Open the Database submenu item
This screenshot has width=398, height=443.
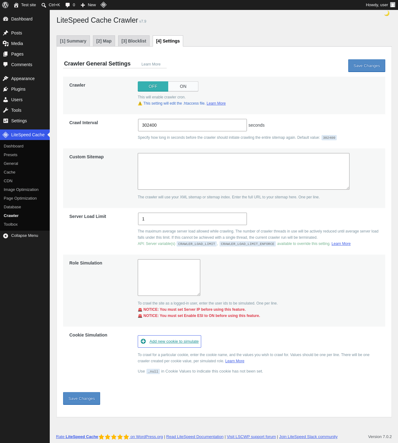pyautogui.click(x=12, y=207)
